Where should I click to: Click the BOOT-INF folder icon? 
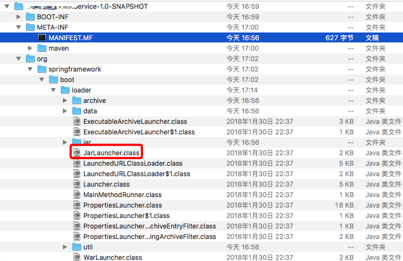(x=30, y=17)
